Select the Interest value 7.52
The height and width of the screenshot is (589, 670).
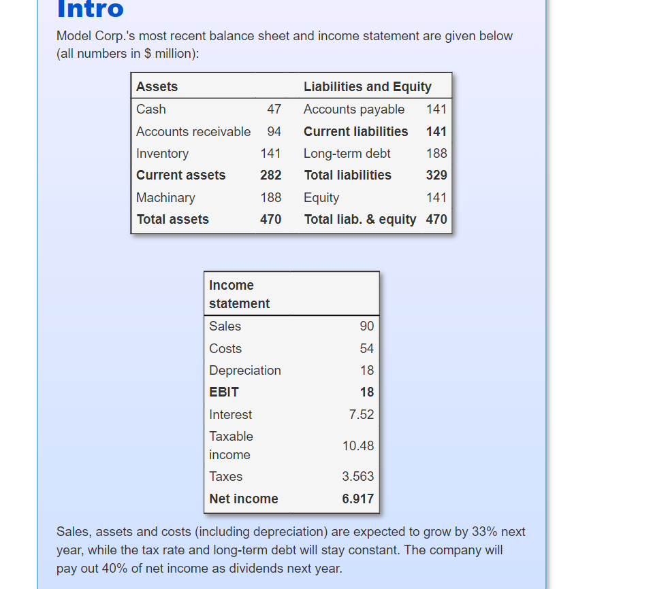point(363,414)
